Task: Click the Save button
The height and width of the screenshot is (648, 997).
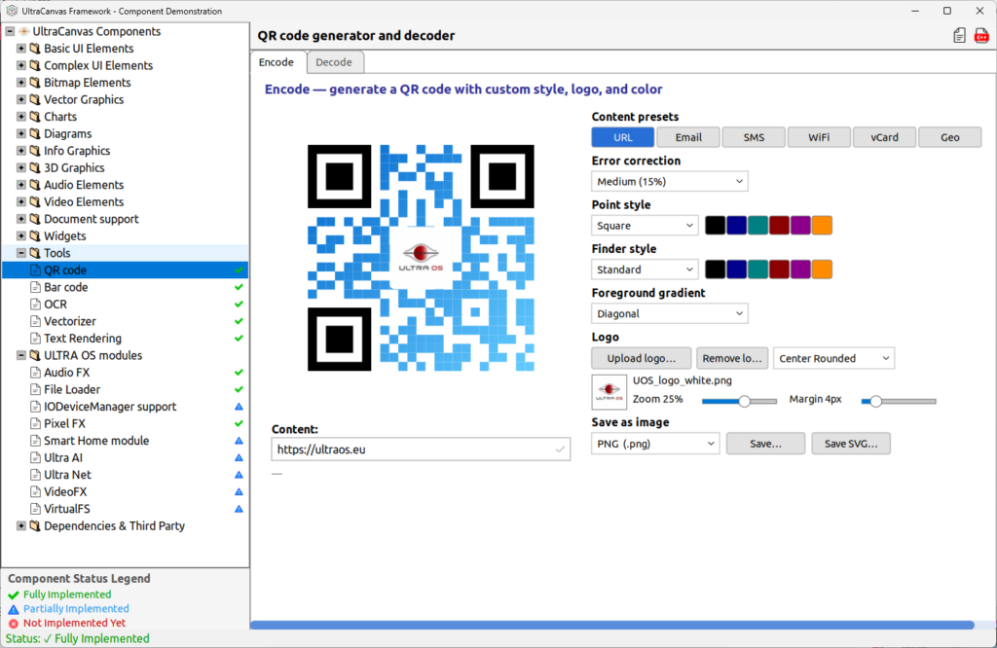Action: pos(765,444)
